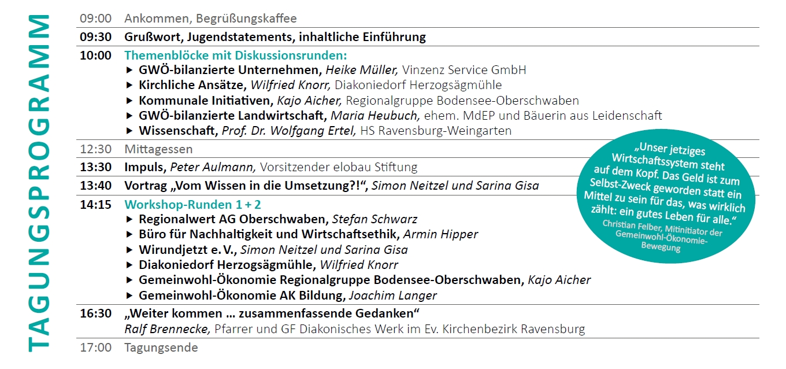Open the Themenblöcke mit Diskussionsrunden heading
This screenshot has width=786, height=369.
click(235, 56)
